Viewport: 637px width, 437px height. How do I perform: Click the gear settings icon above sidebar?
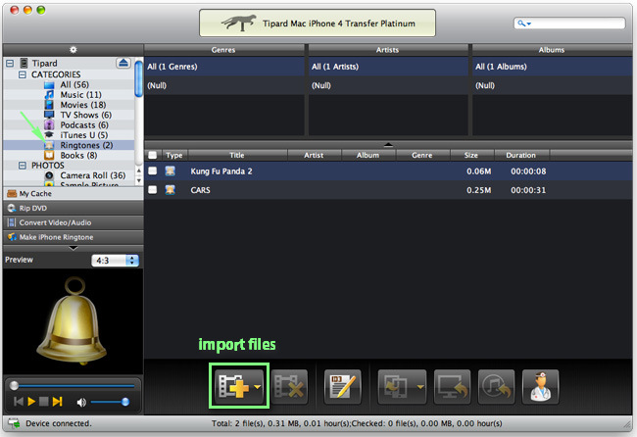click(x=73, y=50)
